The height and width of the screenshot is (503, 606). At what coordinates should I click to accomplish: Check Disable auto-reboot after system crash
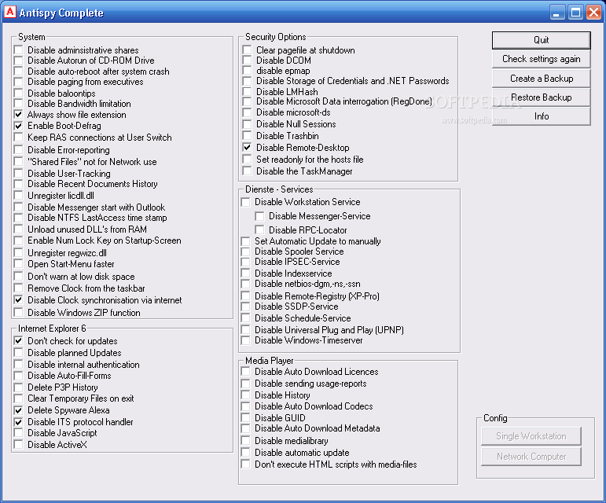[18, 71]
